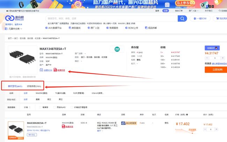Decrease quantity with minus beside ¥4.31747
The height and width of the screenshot is (142, 227).
point(207,58)
